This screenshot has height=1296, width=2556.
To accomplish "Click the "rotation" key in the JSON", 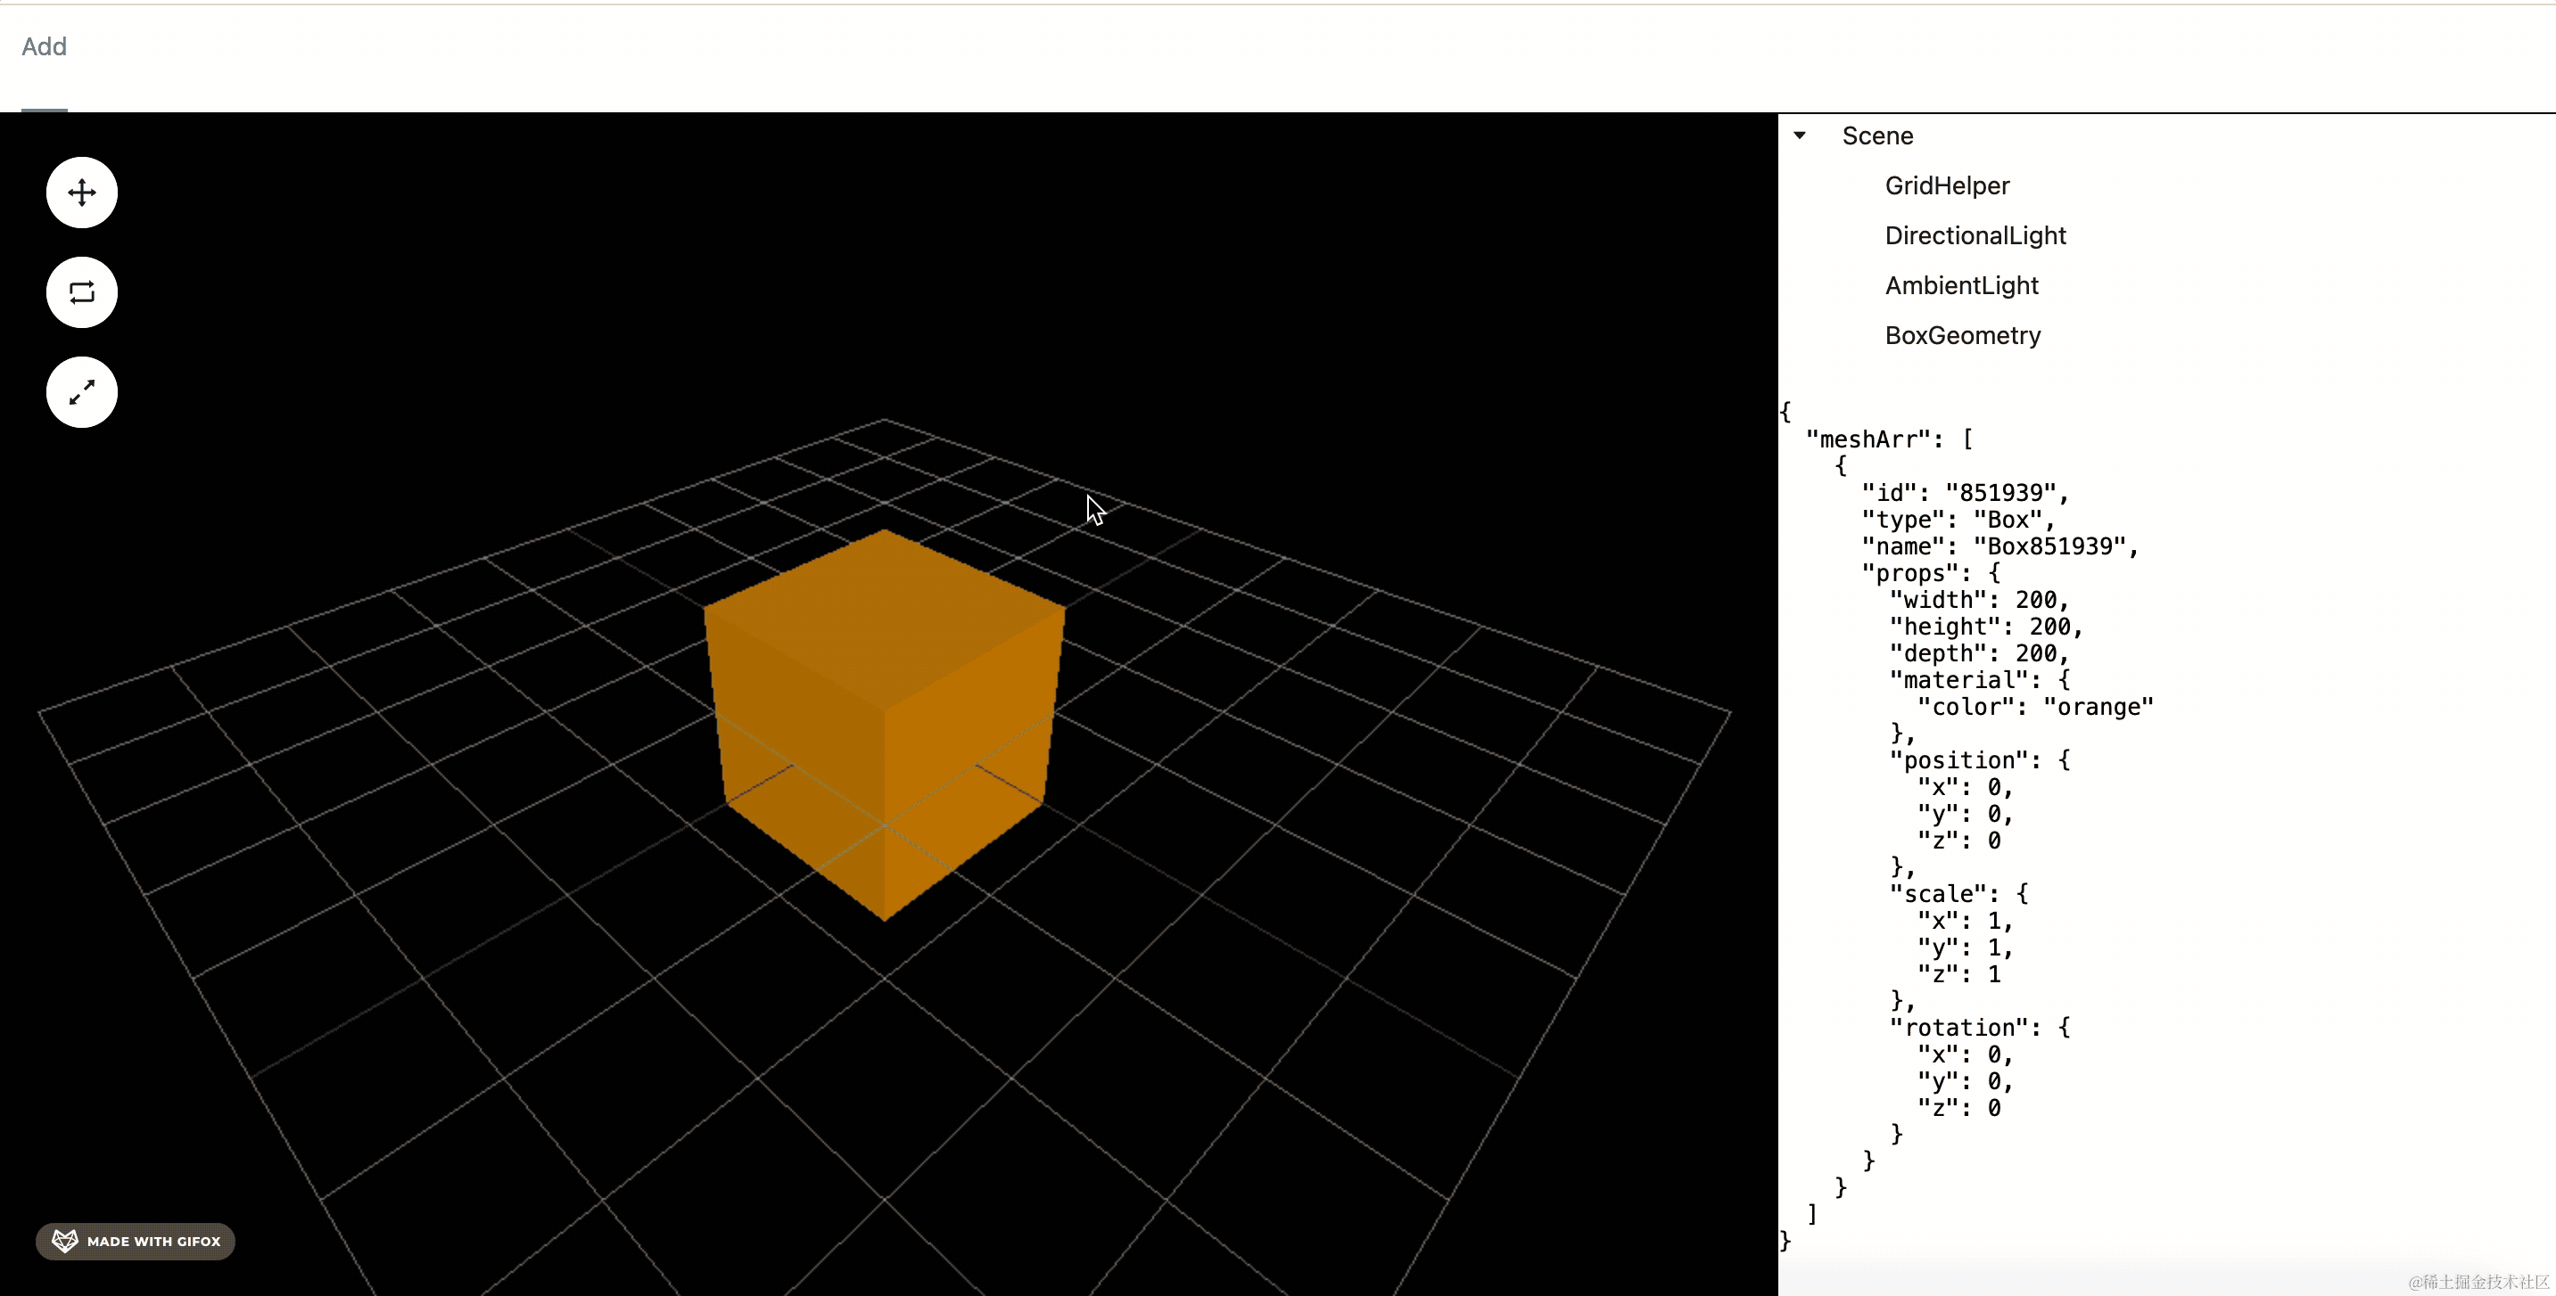I will click(1958, 1028).
